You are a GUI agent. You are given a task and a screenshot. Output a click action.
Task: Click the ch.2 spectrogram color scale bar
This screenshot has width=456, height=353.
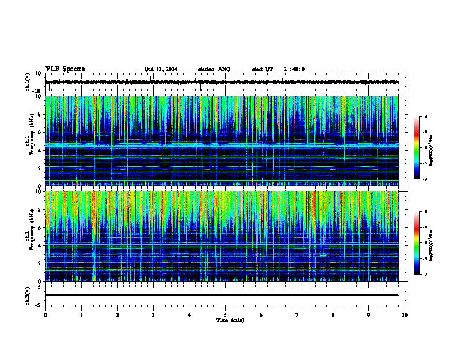(417, 243)
